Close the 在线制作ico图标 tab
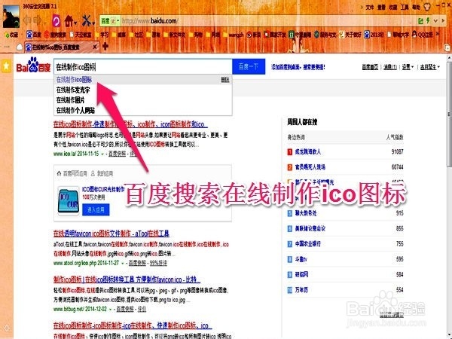 tap(95, 47)
